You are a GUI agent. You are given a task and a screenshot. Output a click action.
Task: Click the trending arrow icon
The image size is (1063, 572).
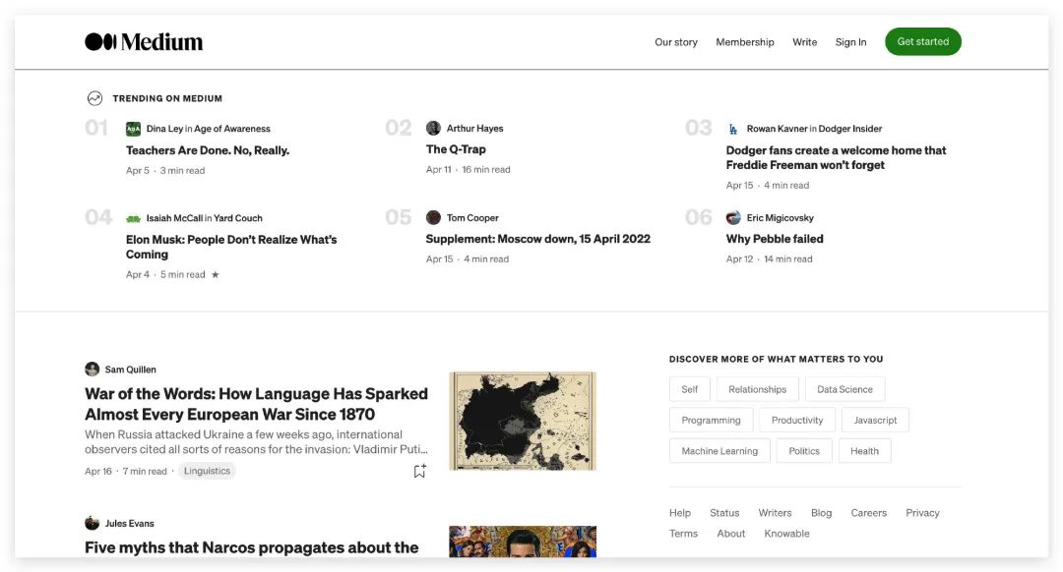point(94,98)
